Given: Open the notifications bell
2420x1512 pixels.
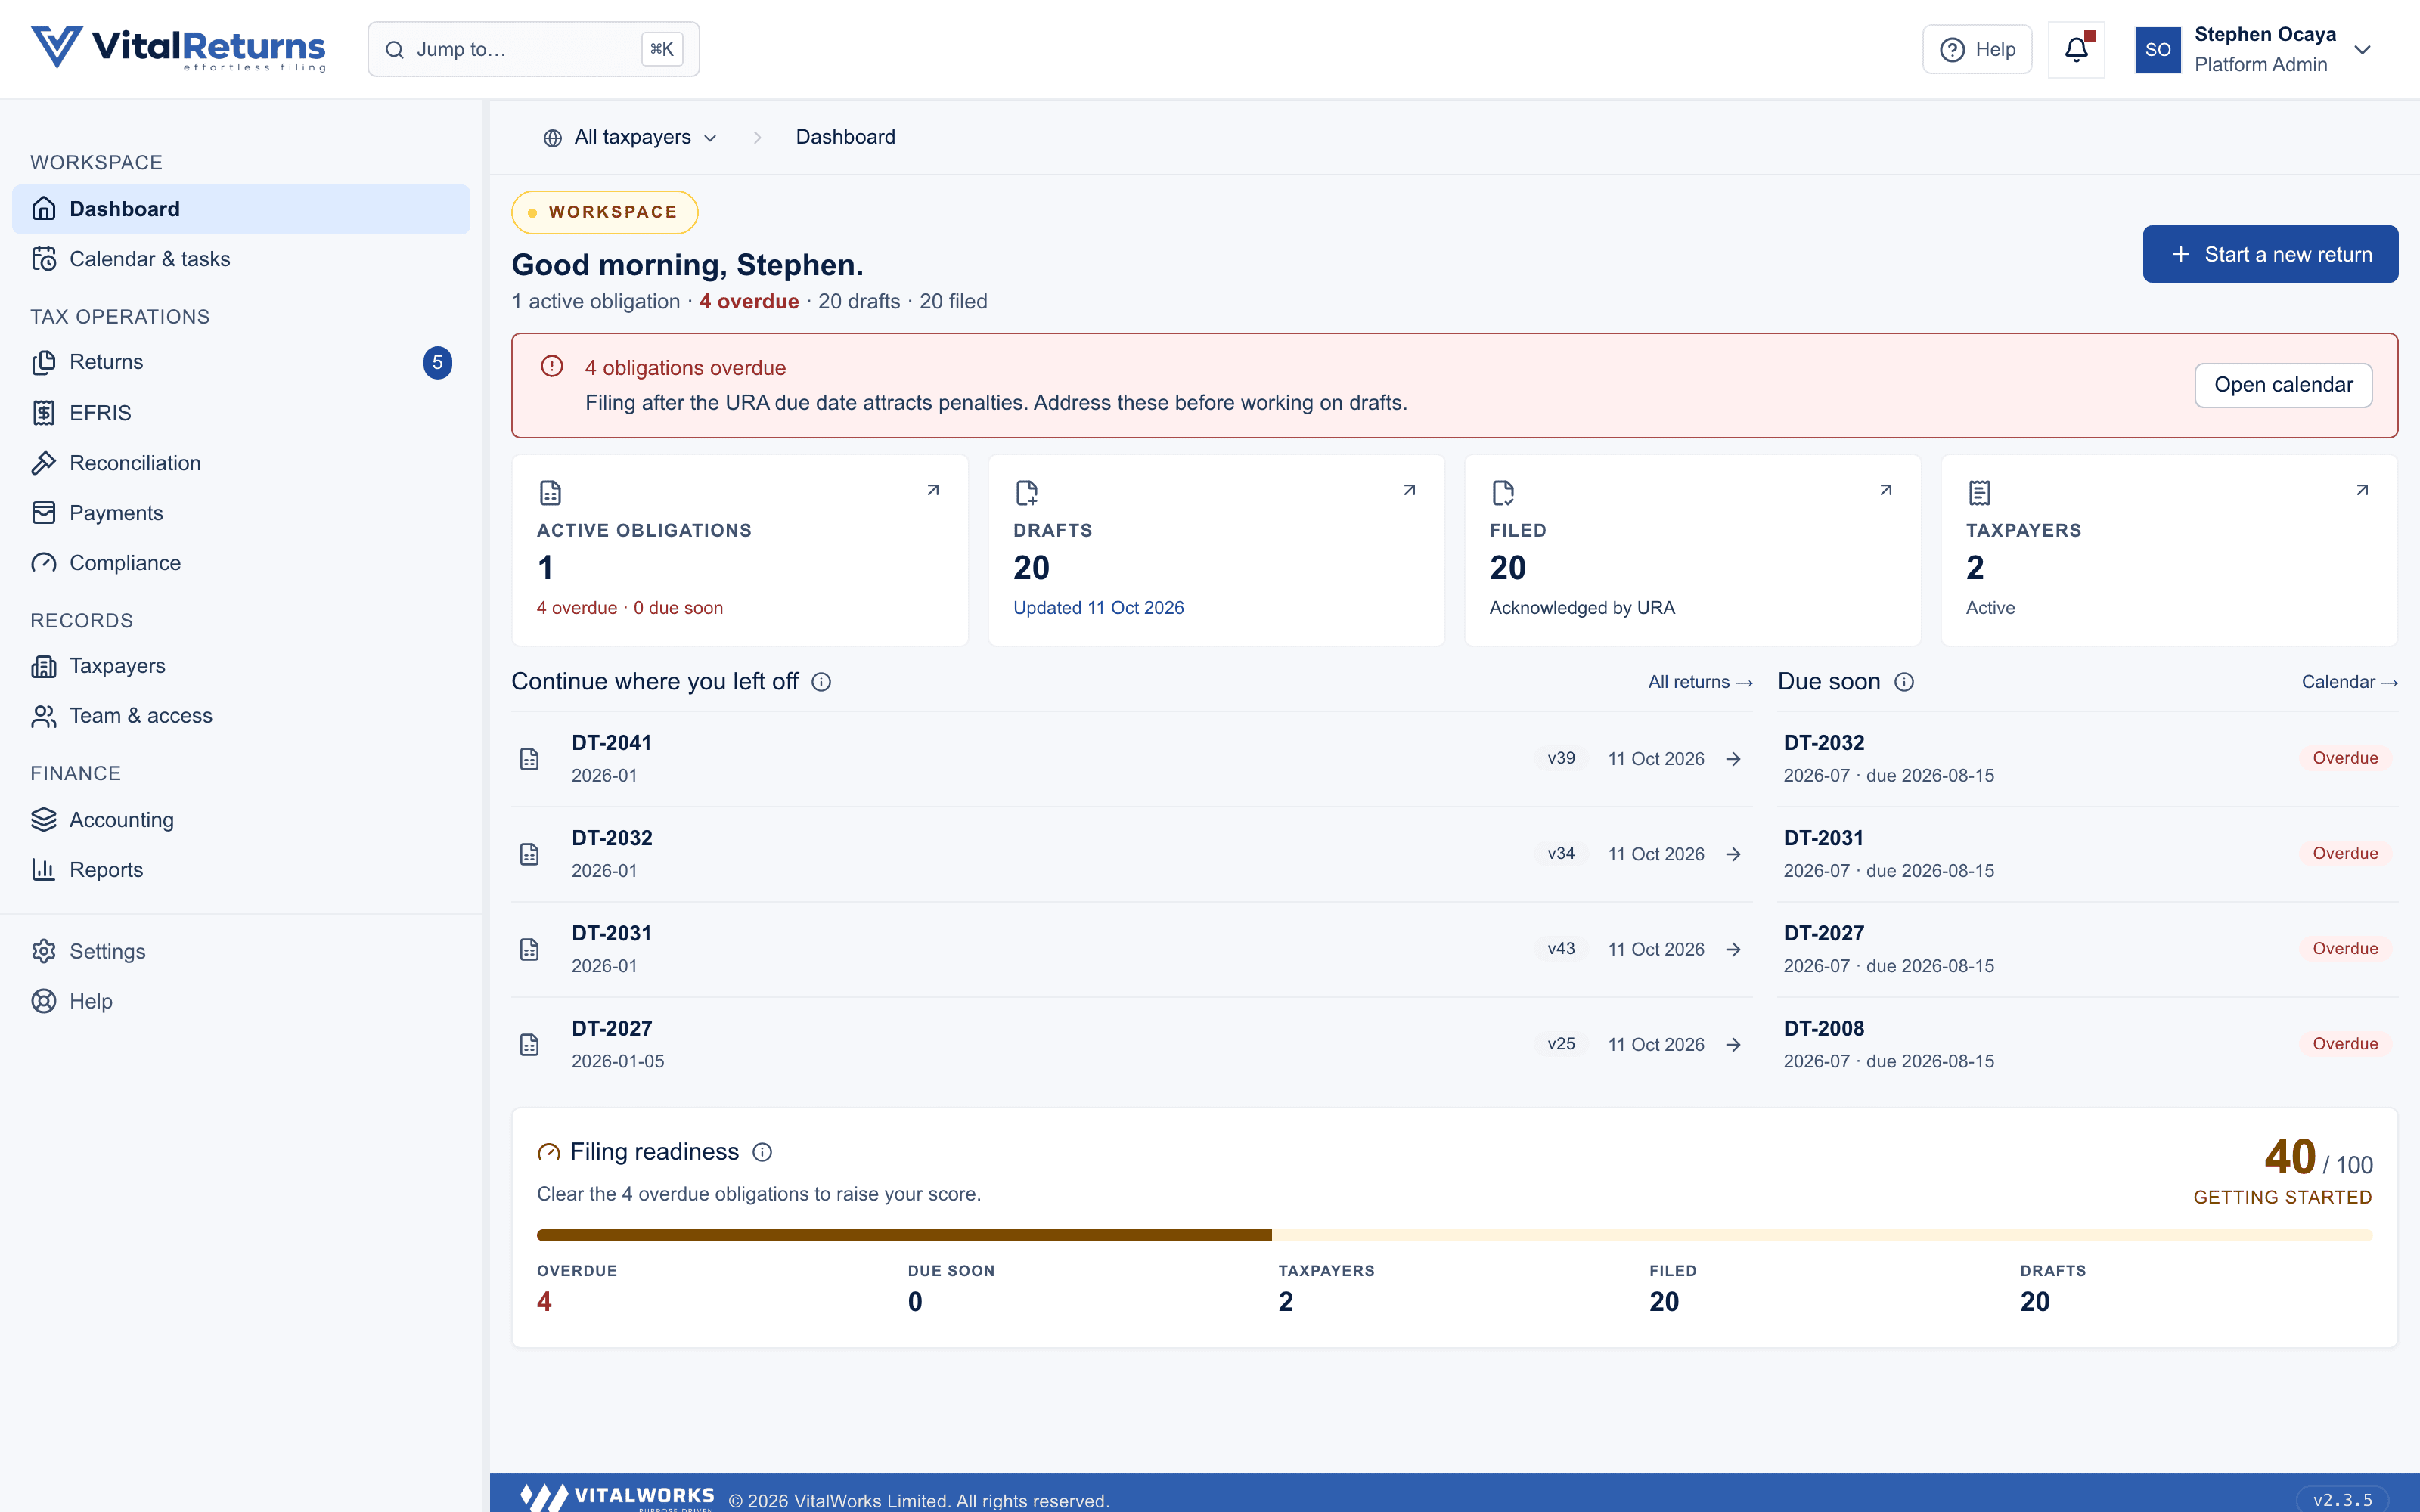Looking at the screenshot, I should click(2076, 49).
